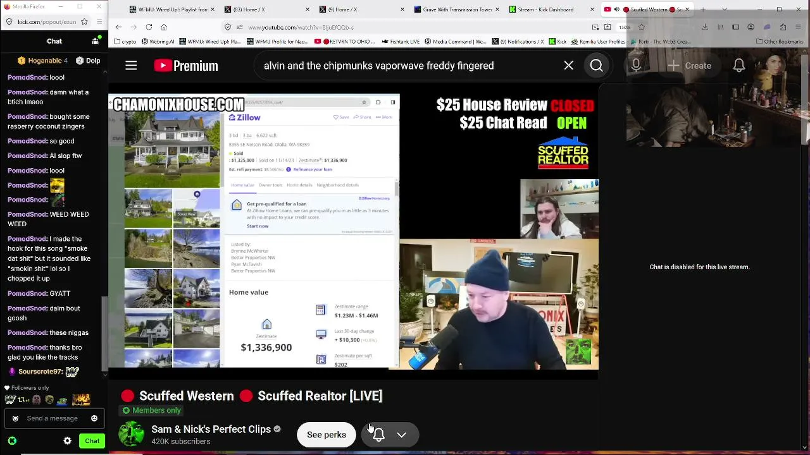Open the Kick bookmark
Screen dimensions: 810x455
pos(558,42)
